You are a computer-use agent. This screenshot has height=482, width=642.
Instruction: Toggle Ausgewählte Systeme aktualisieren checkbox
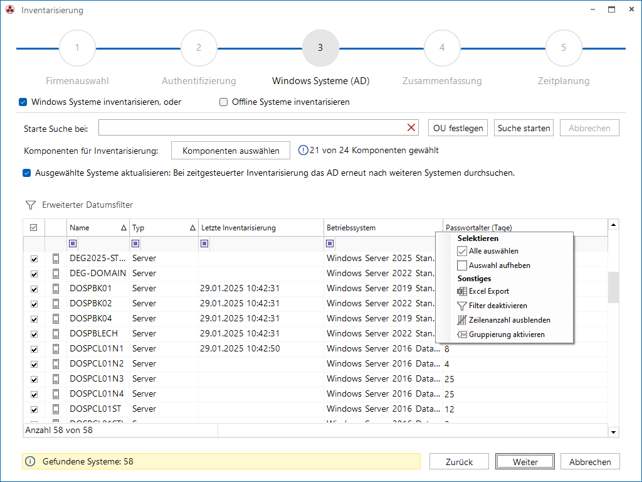click(x=26, y=173)
